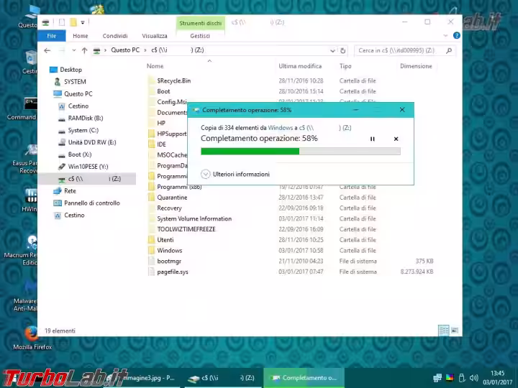Select RAMDisk (B:) in navigation pane
Image resolution: width=518 pixels, height=388 pixels.
click(85, 118)
